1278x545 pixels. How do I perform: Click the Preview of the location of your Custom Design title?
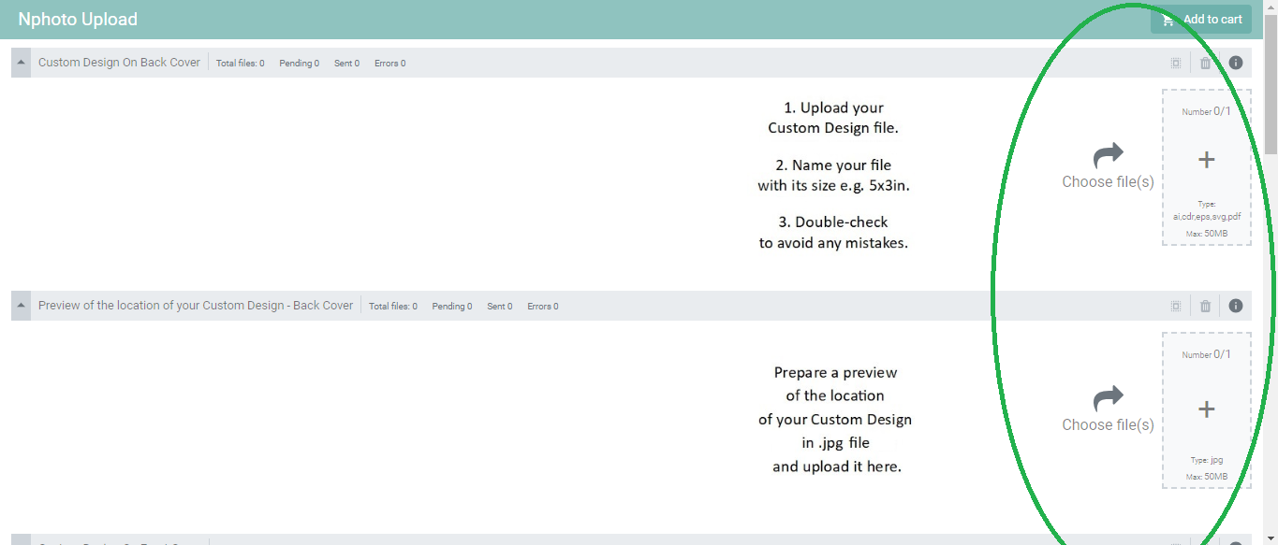point(196,306)
